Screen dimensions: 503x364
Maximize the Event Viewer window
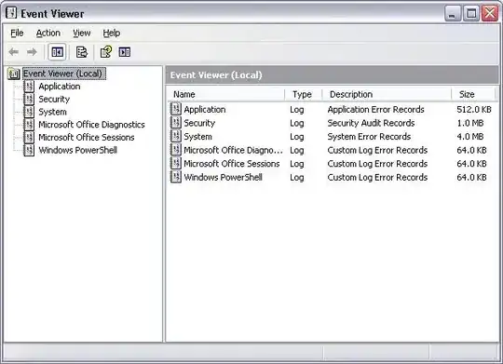471,13
